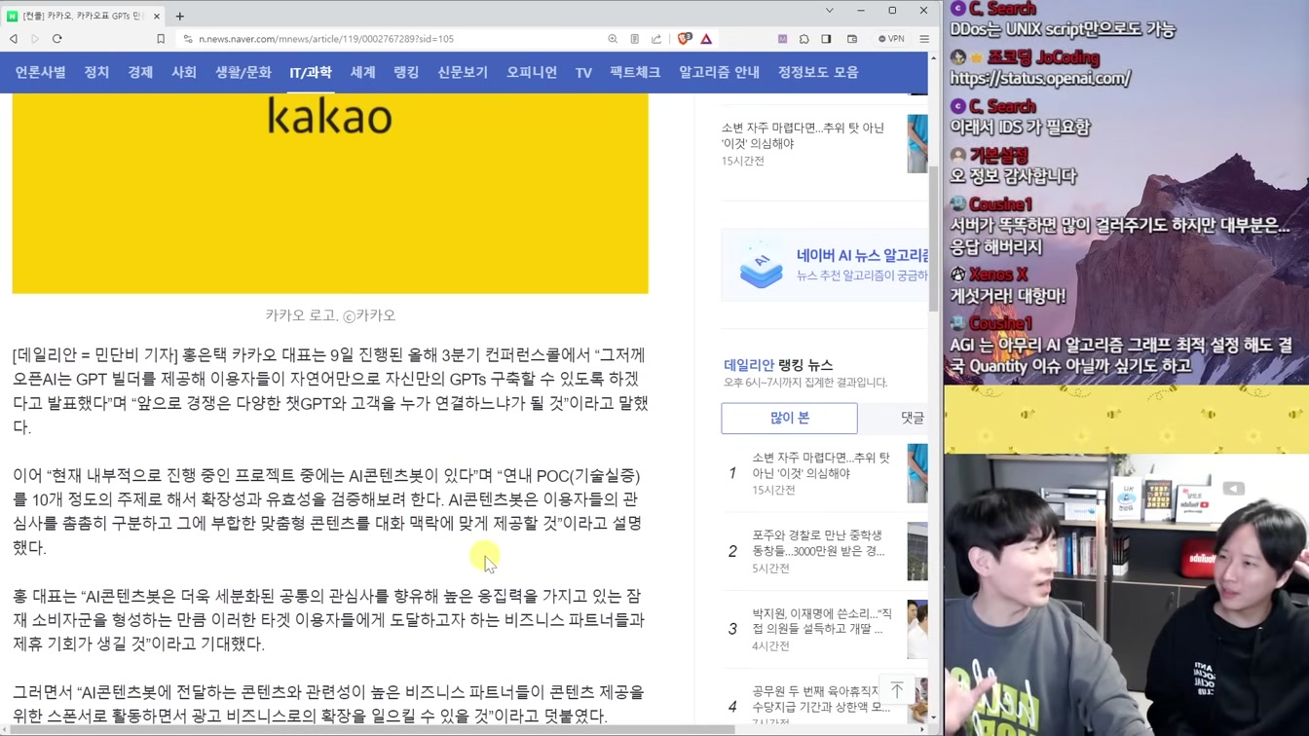Click chat username Xenos X
The image size is (1309, 736).
(998, 275)
